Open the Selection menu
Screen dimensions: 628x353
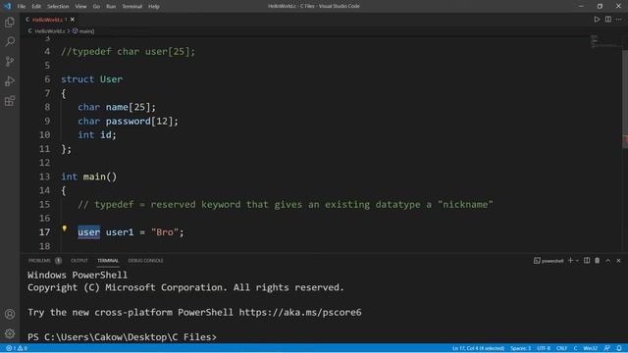point(58,6)
